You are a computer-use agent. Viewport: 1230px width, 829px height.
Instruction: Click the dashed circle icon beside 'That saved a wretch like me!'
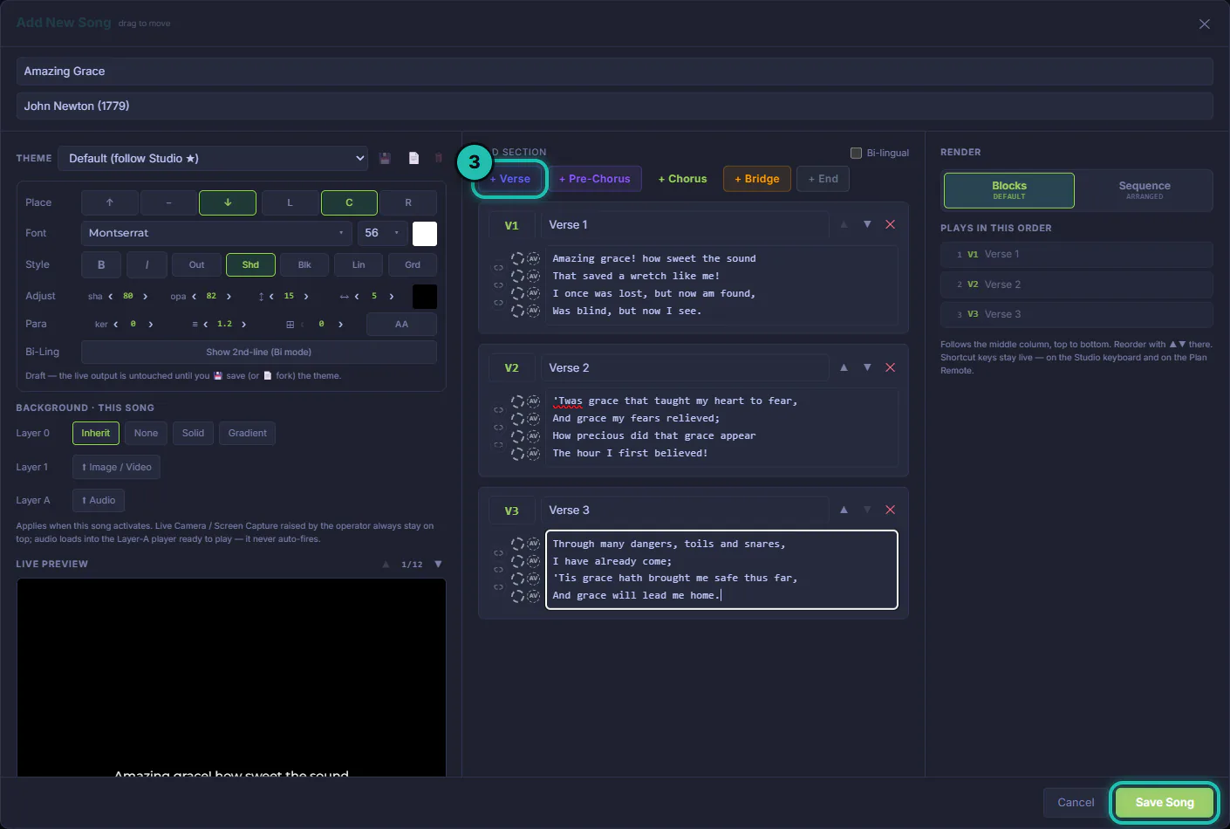coord(517,276)
